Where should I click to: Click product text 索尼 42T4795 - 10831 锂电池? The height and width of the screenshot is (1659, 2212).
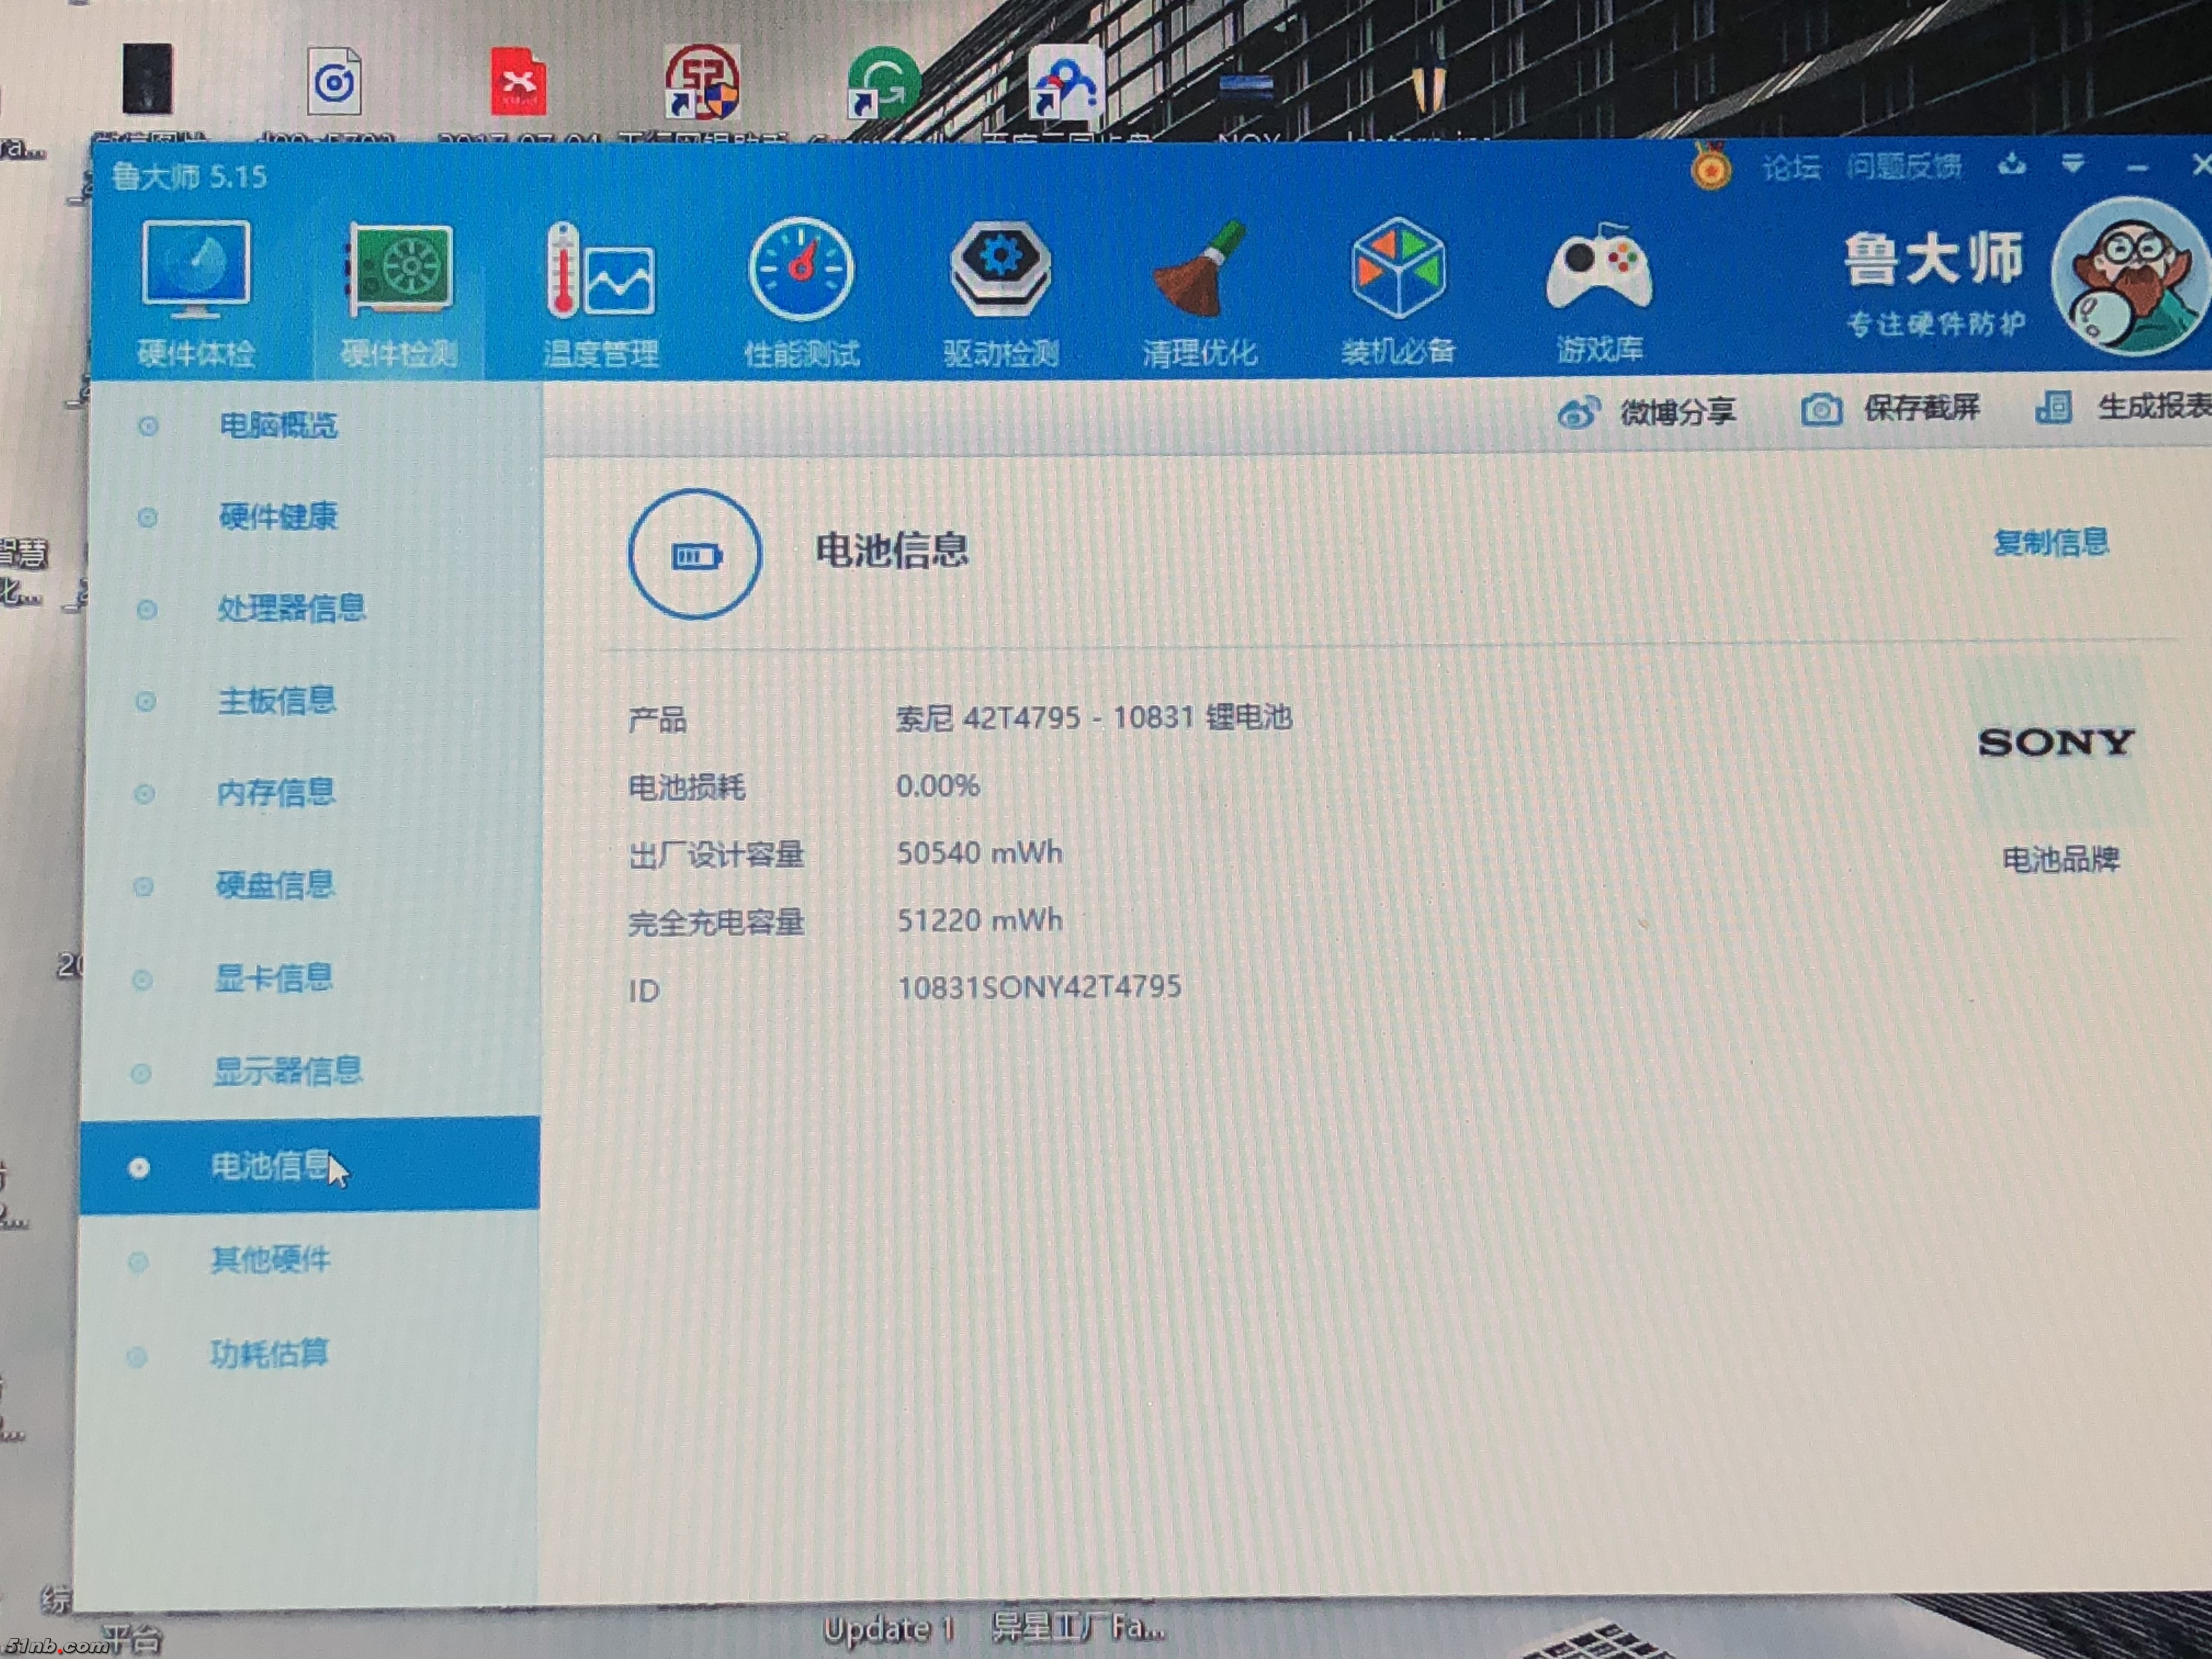tap(1094, 718)
